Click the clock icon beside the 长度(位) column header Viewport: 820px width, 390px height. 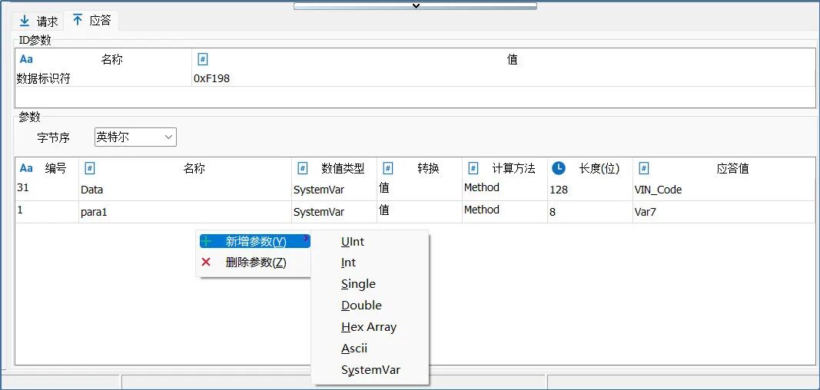click(559, 168)
